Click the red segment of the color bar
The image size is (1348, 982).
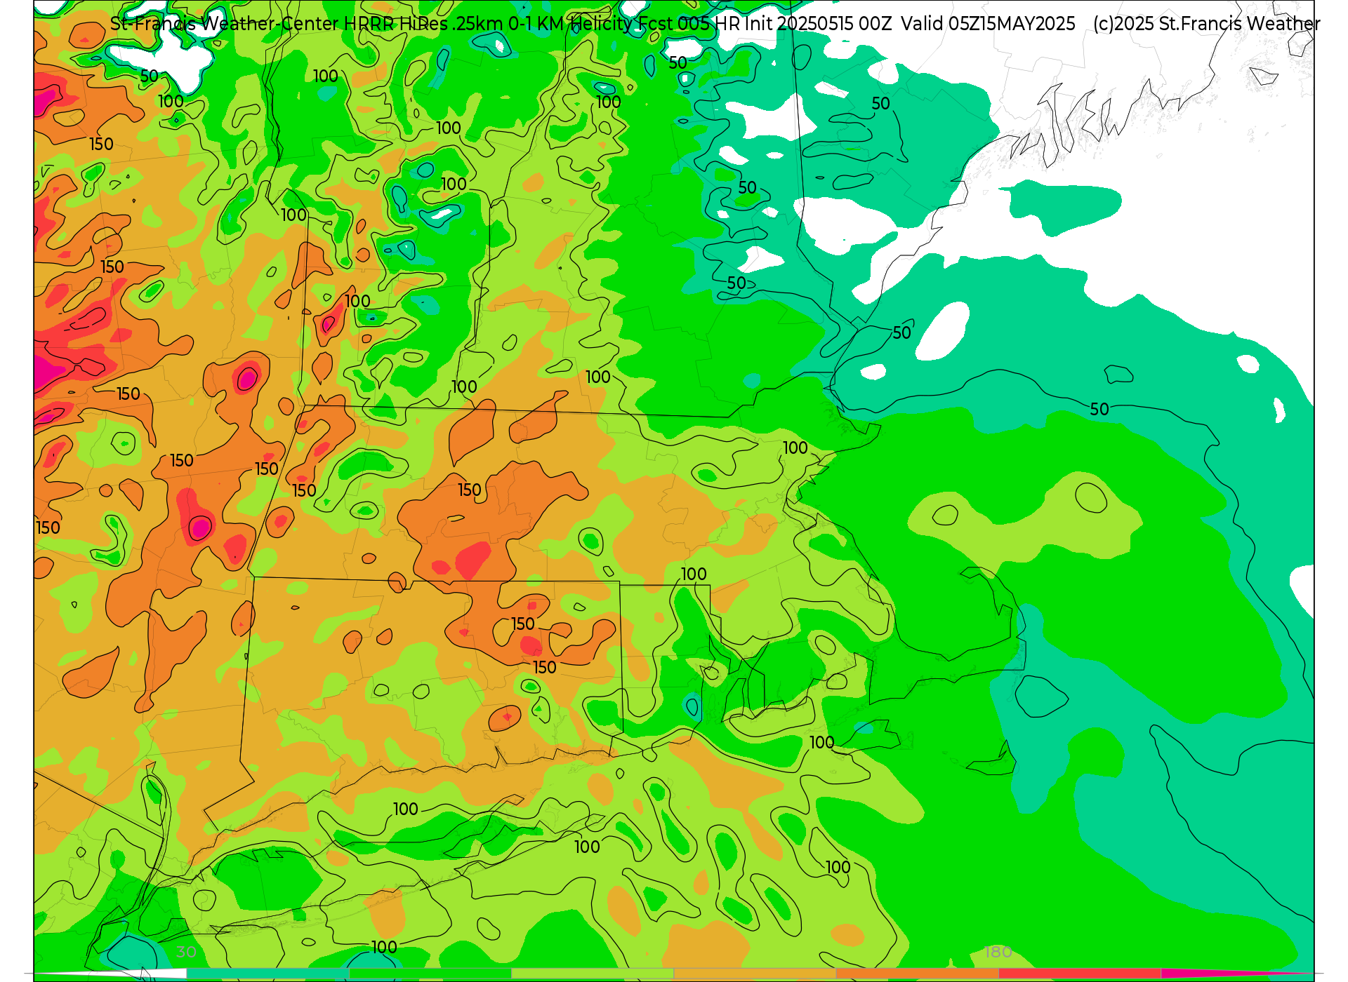click(1079, 974)
